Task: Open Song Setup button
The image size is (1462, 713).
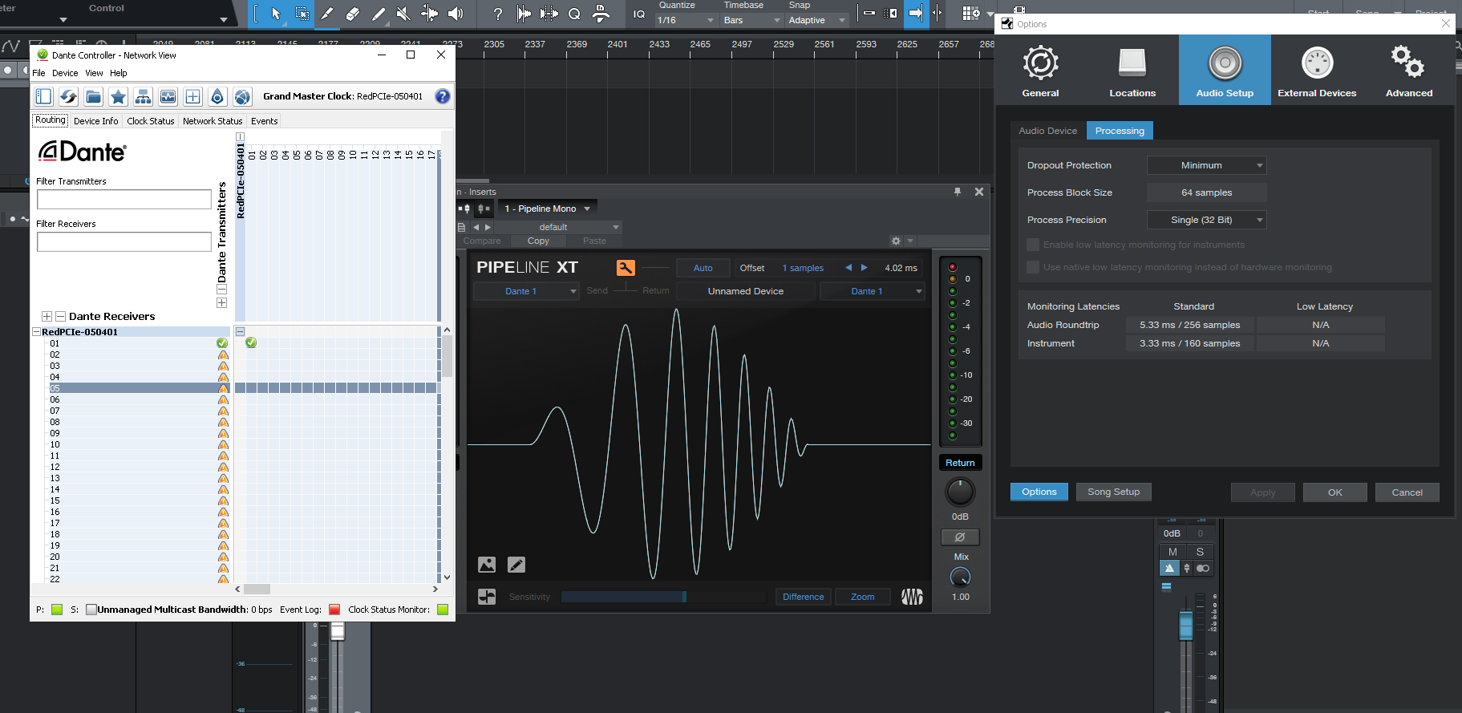Action: click(x=1113, y=492)
